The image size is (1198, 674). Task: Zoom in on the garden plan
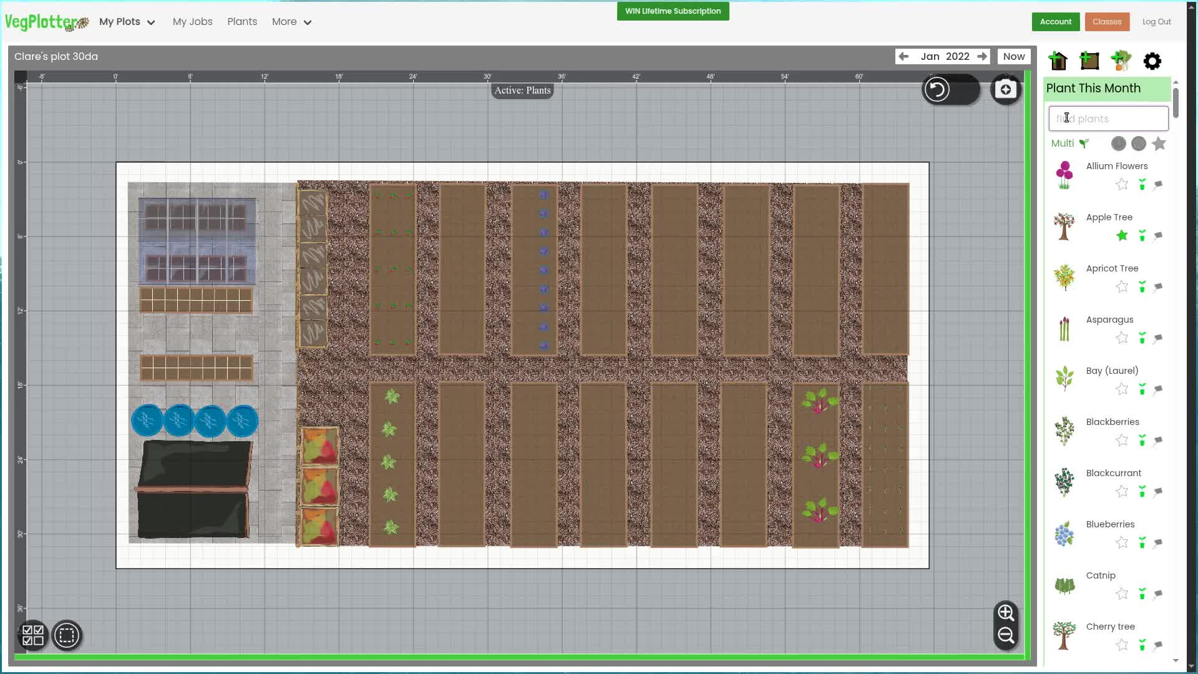pyautogui.click(x=1005, y=613)
